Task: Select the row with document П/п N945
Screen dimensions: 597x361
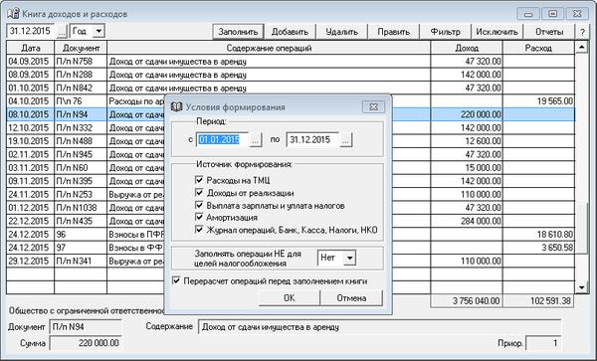Action: click(291, 154)
